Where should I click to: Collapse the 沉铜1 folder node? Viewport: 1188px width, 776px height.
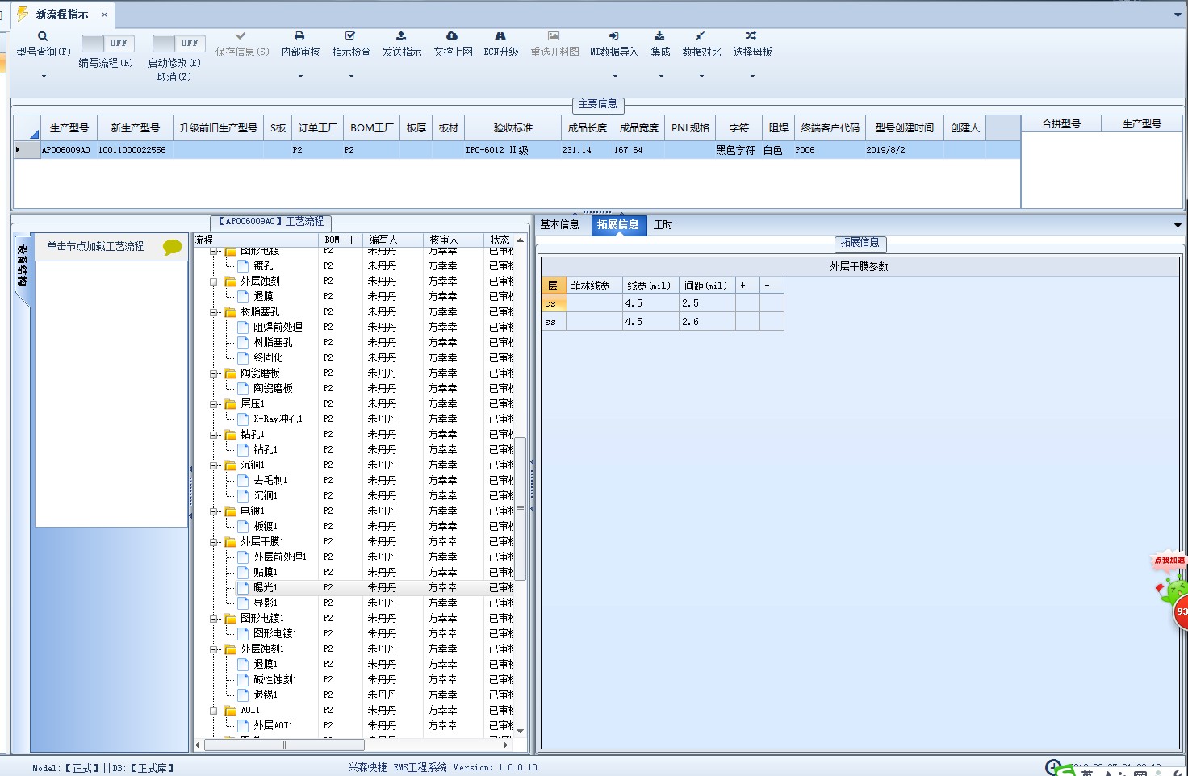pyautogui.click(x=215, y=465)
